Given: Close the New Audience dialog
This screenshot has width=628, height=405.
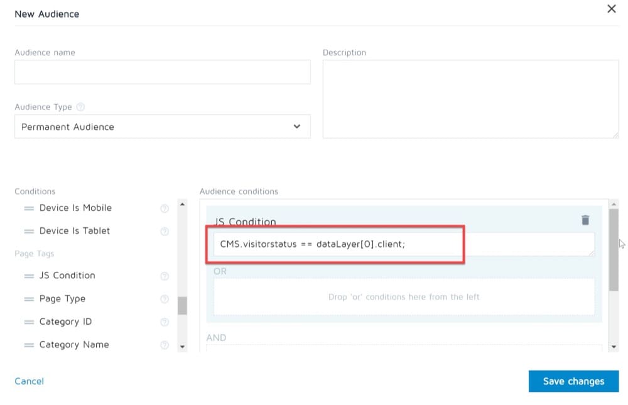Looking at the screenshot, I should coord(611,9).
